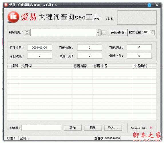Click the 百度快照 date field
Image resolution: width=164 pixels, height=143 pixels.
click(39, 47)
